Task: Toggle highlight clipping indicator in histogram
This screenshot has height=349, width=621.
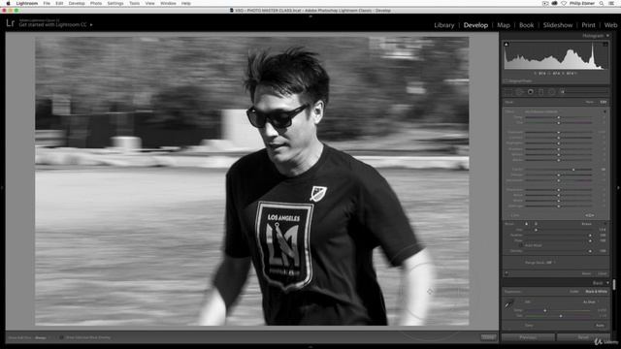Action: coord(605,45)
